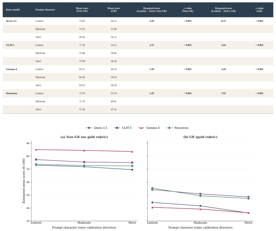The height and width of the screenshot is (231, 276).
Task: Click the Gemma-4 mean score 85.11
Action: click(82, 69)
